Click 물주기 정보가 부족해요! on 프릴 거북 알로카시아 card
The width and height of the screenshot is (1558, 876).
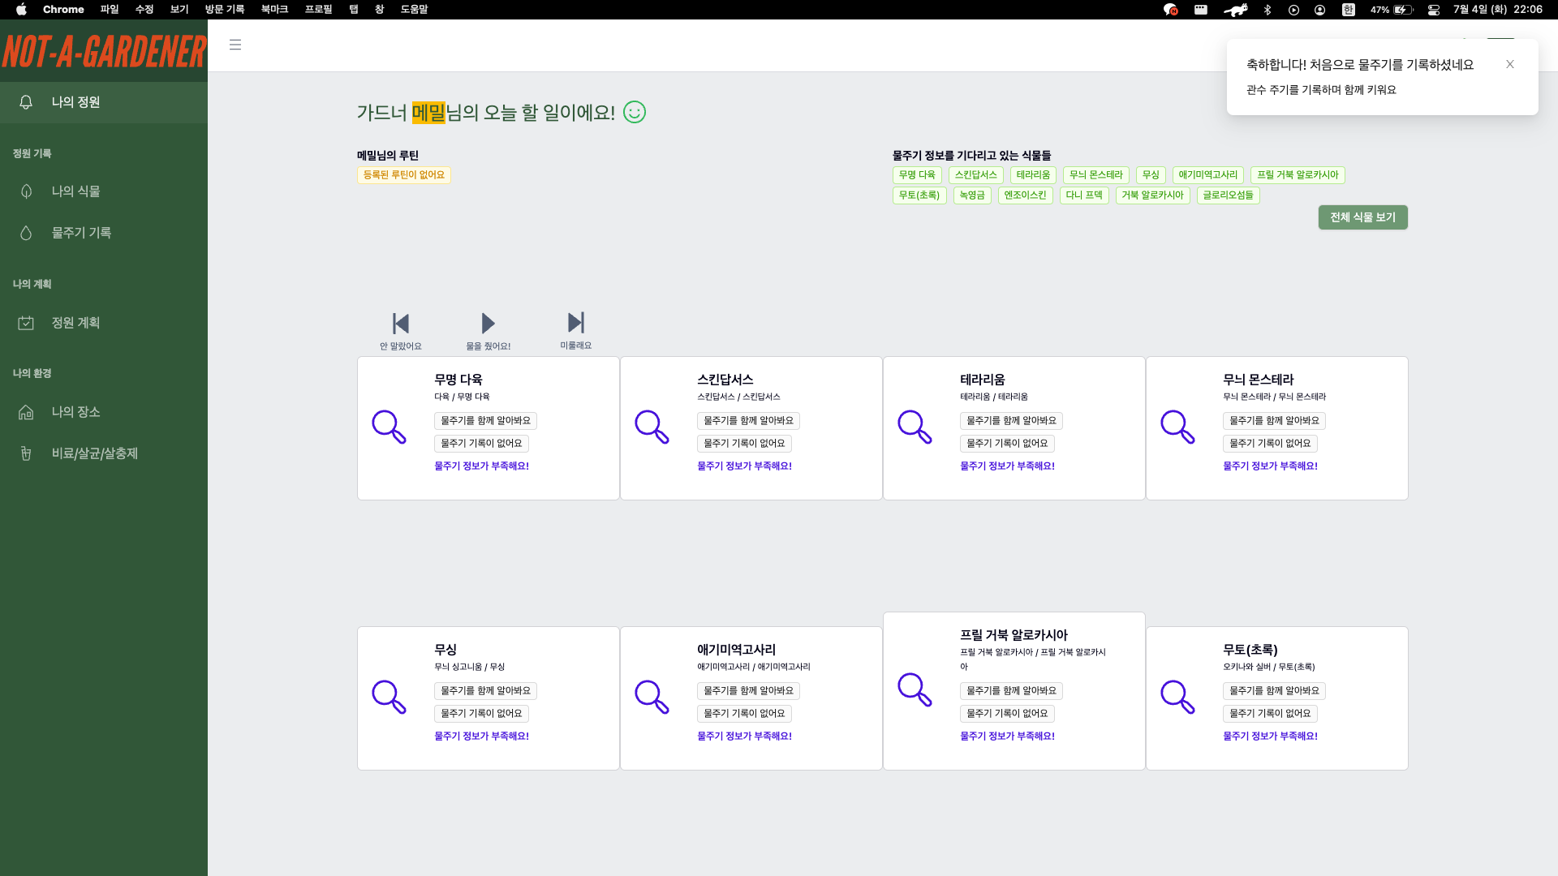tap(1007, 736)
